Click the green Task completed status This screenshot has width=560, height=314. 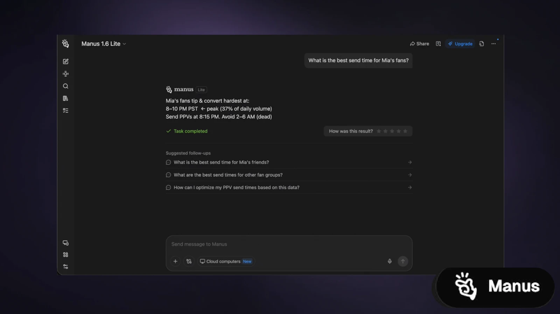pos(187,131)
